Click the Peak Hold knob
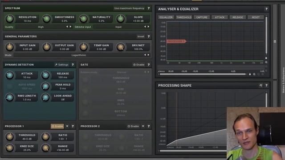285x160 pixels. coord(45,86)
